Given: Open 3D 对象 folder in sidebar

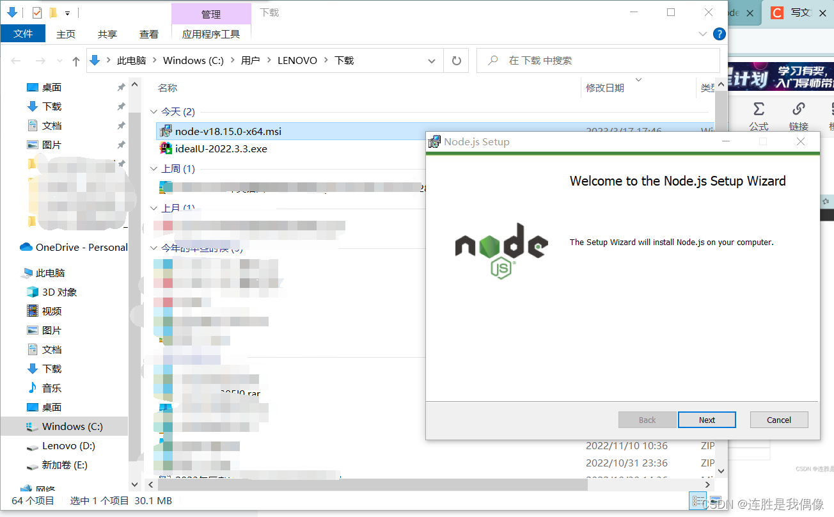Looking at the screenshot, I should tap(59, 292).
